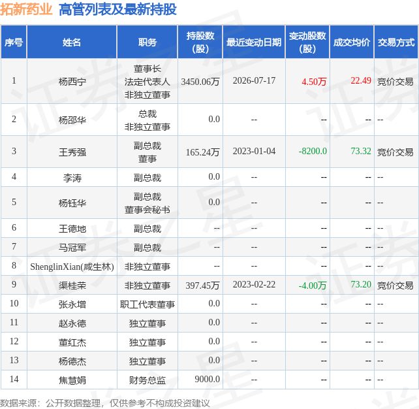Click the 姓名 column header

tap(72, 42)
